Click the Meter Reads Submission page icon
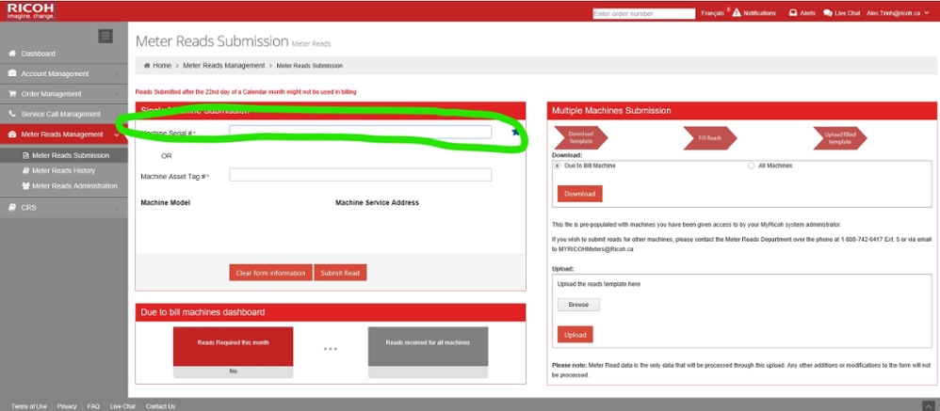Image resolution: width=940 pixels, height=411 pixels. 25,155
